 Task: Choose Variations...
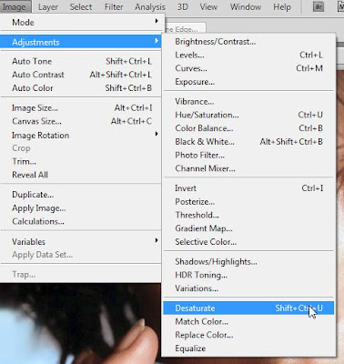(x=248, y=288)
